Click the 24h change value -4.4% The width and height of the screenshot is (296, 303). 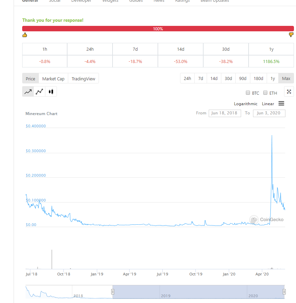pyautogui.click(x=90, y=61)
